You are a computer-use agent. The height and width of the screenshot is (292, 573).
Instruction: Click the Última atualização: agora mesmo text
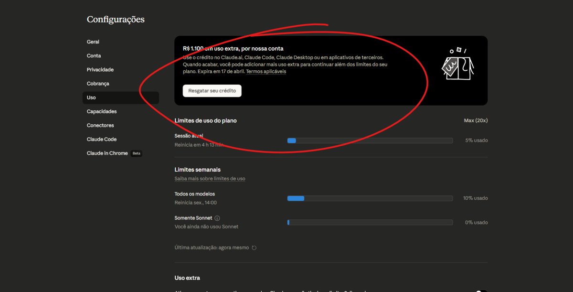click(x=212, y=248)
